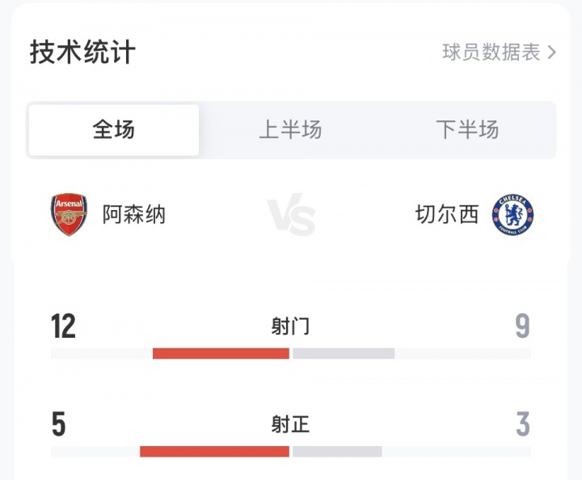Viewport: 582px width, 480px height.
Task: Tap the 切尔西 team name
Action: 447,215
